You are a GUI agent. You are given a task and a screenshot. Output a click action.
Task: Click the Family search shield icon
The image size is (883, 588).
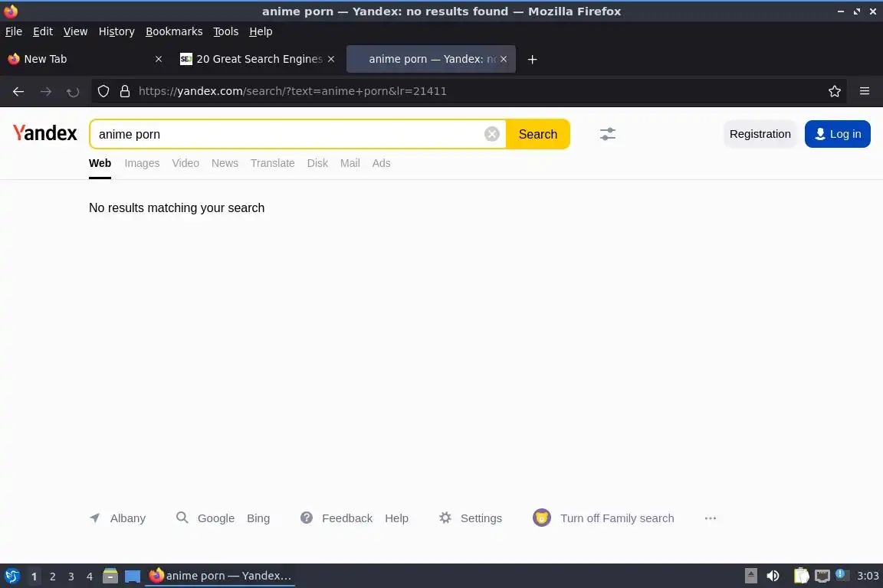point(542,518)
